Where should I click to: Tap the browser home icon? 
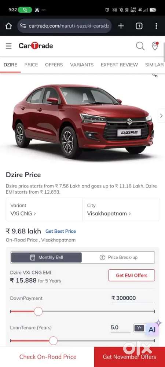coord(8,26)
